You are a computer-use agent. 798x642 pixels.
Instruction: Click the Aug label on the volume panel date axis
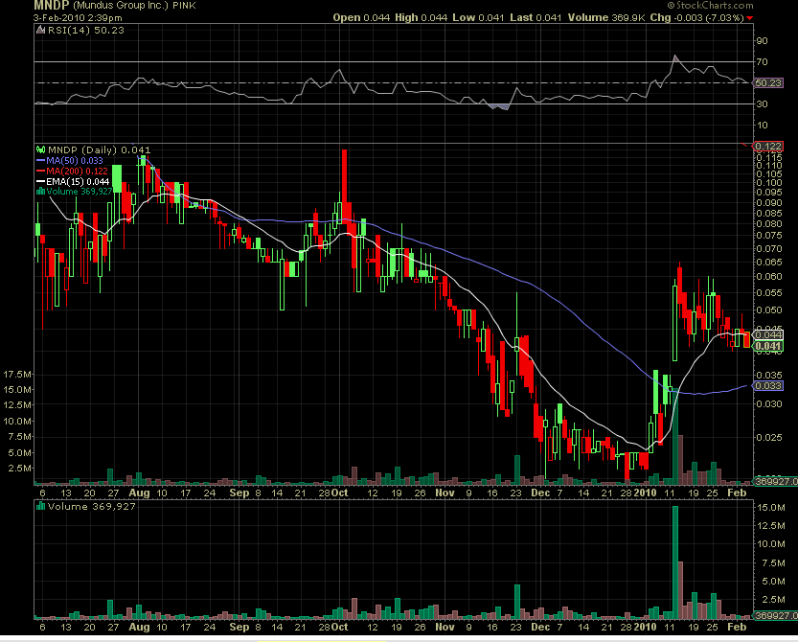pyautogui.click(x=139, y=628)
